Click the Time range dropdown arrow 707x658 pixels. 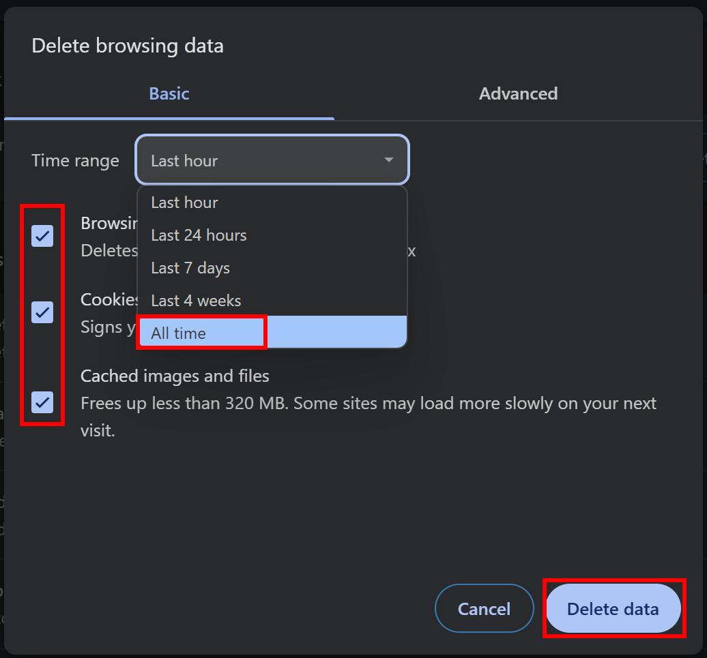[388, 160]
